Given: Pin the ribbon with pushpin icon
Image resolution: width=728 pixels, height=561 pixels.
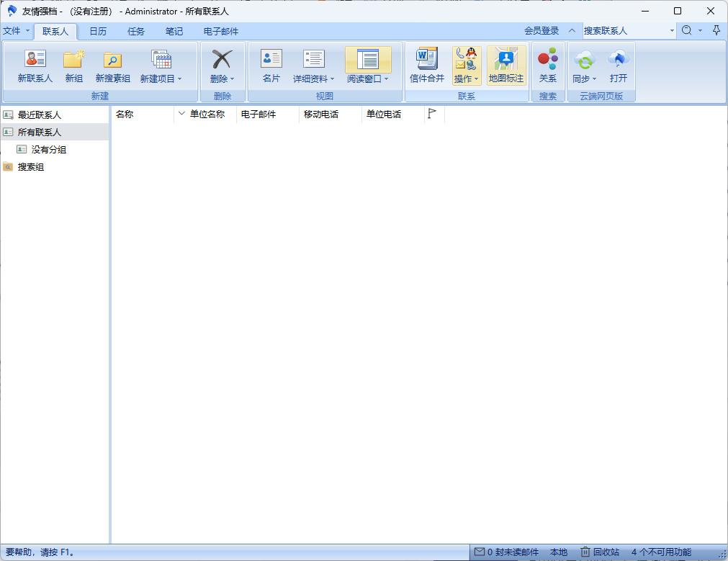Looking at the screenshot, I should click(x=716, y=31).
